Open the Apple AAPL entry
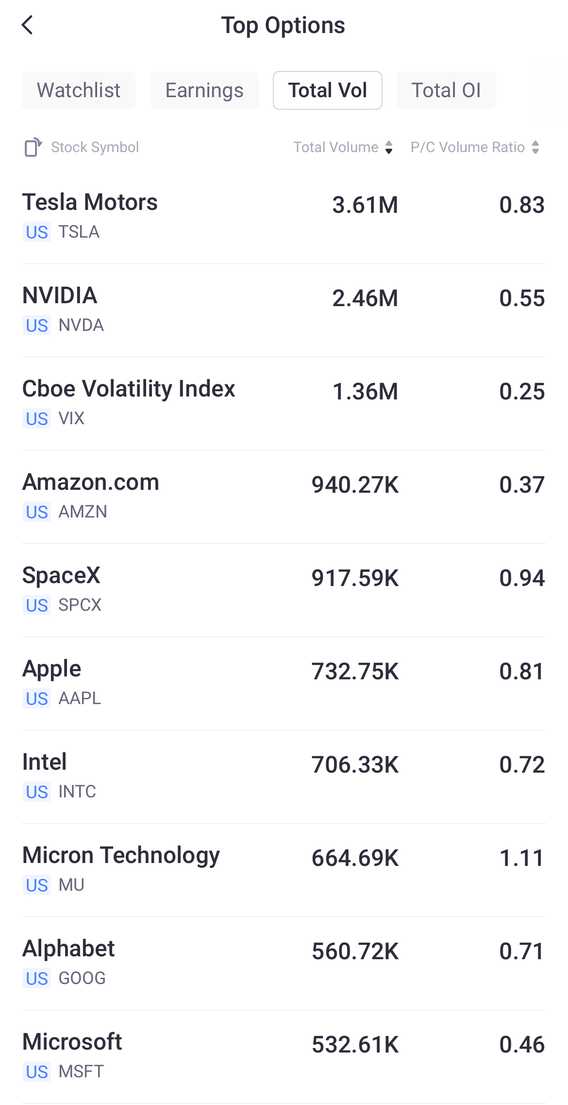Screen dimensions: 568x1105 click(x=284, y=684)
